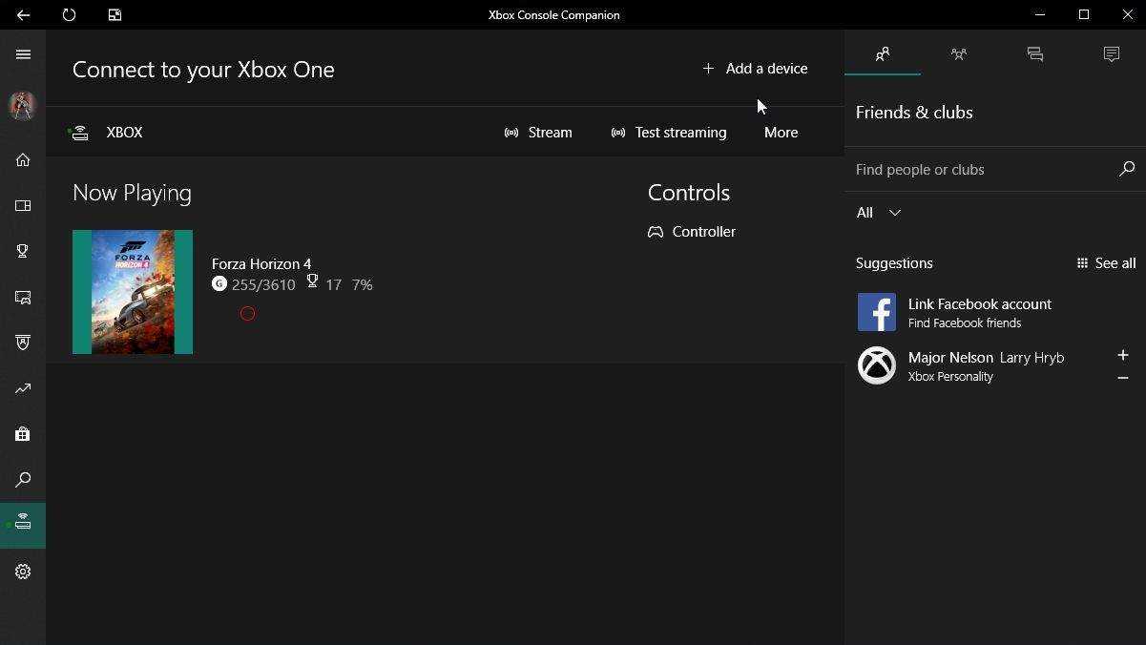Dismiss the Major Nelson suggestion
Image resolution: width=1146 pixels, height=645 pixels.
pos(1123,378)
